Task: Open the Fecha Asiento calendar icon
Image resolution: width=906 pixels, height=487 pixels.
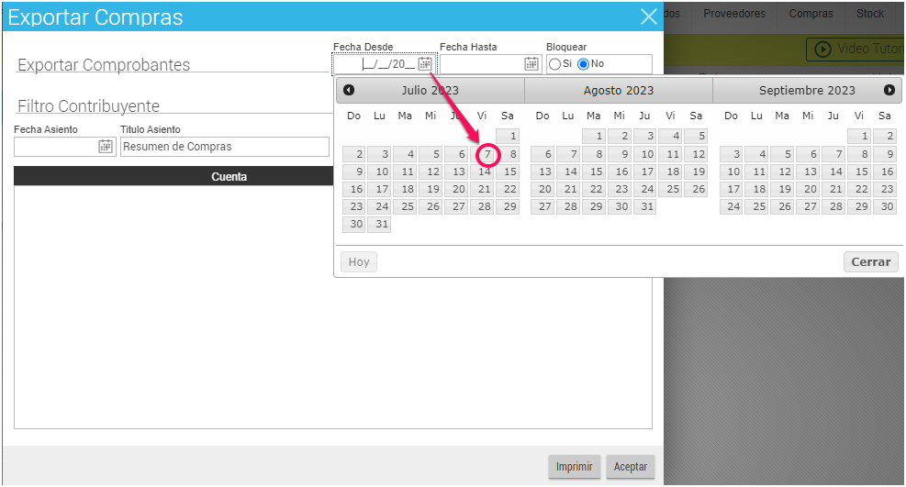Action: tap(106, 147)
